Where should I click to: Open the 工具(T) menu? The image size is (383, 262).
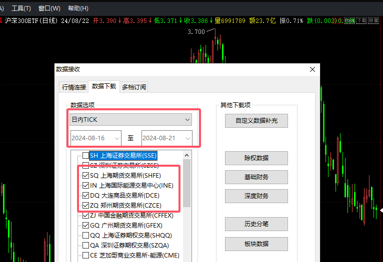(21, 8)
